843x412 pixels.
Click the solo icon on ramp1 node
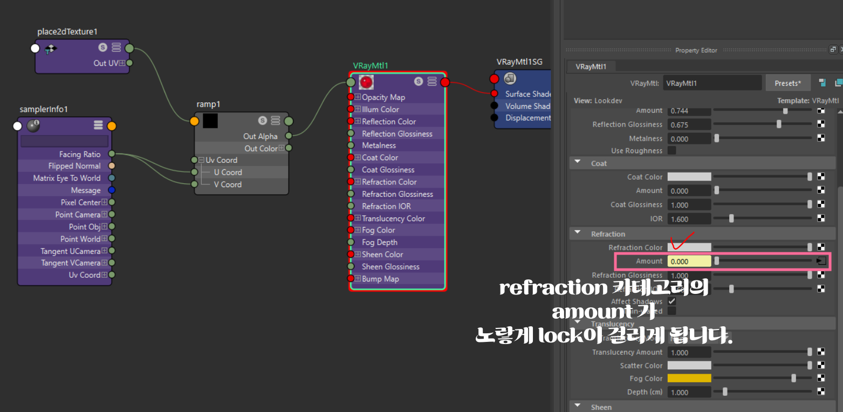[x=263, y=120]
